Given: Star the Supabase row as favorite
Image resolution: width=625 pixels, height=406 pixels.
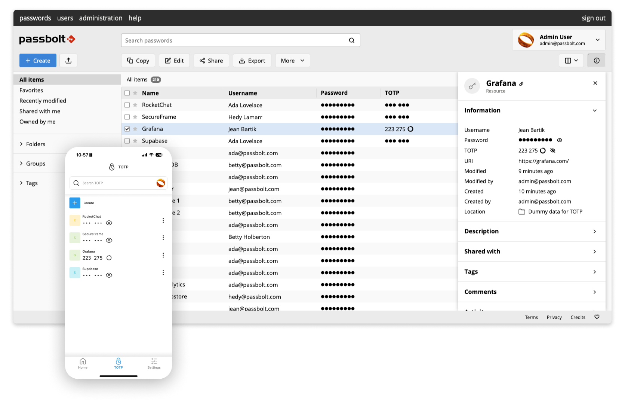Looking at the screenshot, I should pyautogui.click(x=135, y=141).
